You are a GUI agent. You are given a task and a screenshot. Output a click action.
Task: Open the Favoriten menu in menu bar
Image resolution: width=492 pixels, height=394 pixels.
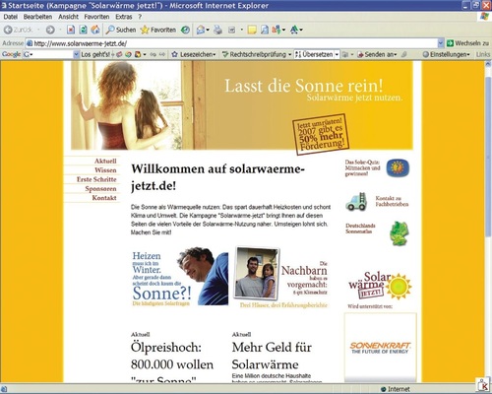[x=96, y=17]
